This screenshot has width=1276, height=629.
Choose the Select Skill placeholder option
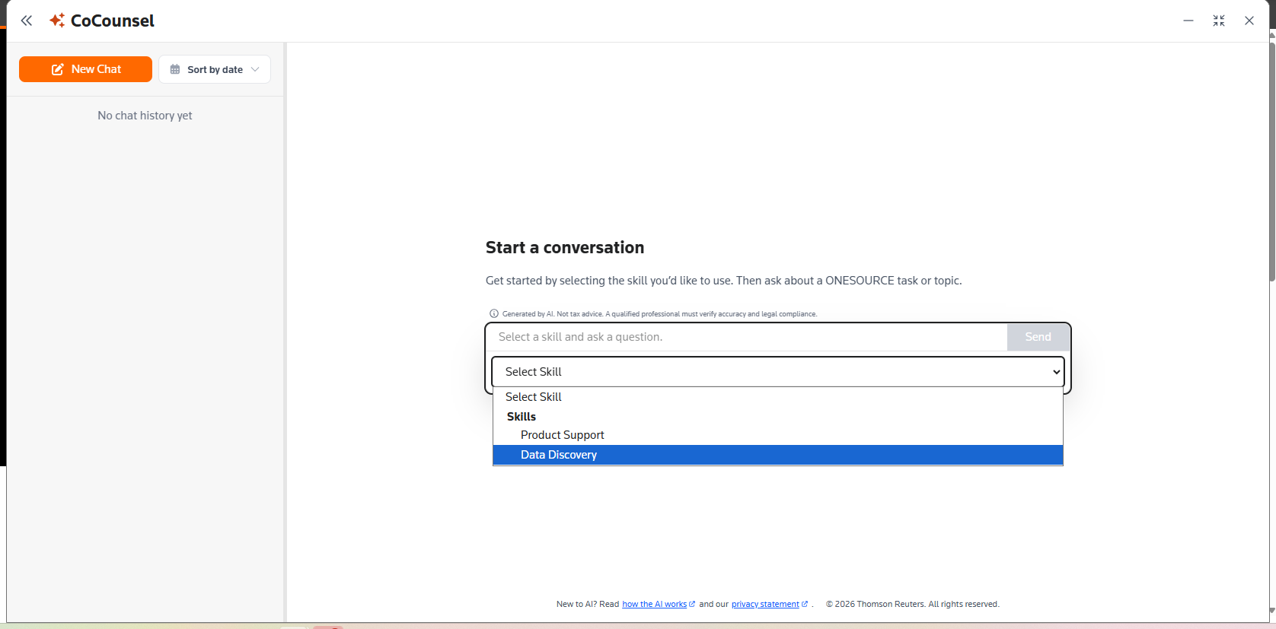pos(778,397)
